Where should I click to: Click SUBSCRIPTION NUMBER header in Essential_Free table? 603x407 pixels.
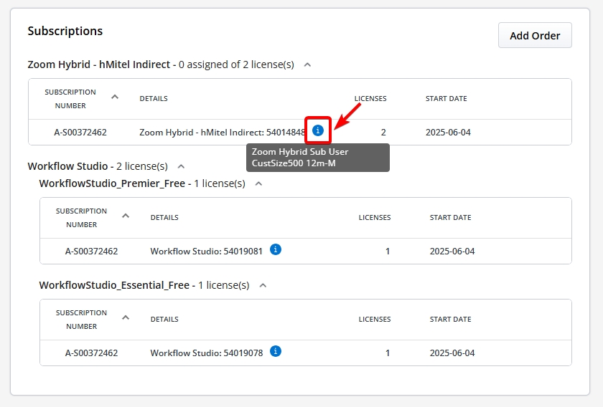tap(82, 320)
